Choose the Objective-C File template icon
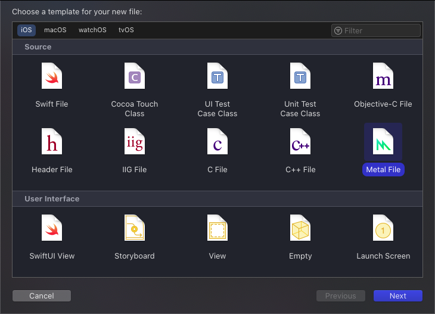This screenshot has height=314, width=435. click(x=383, y=76)
